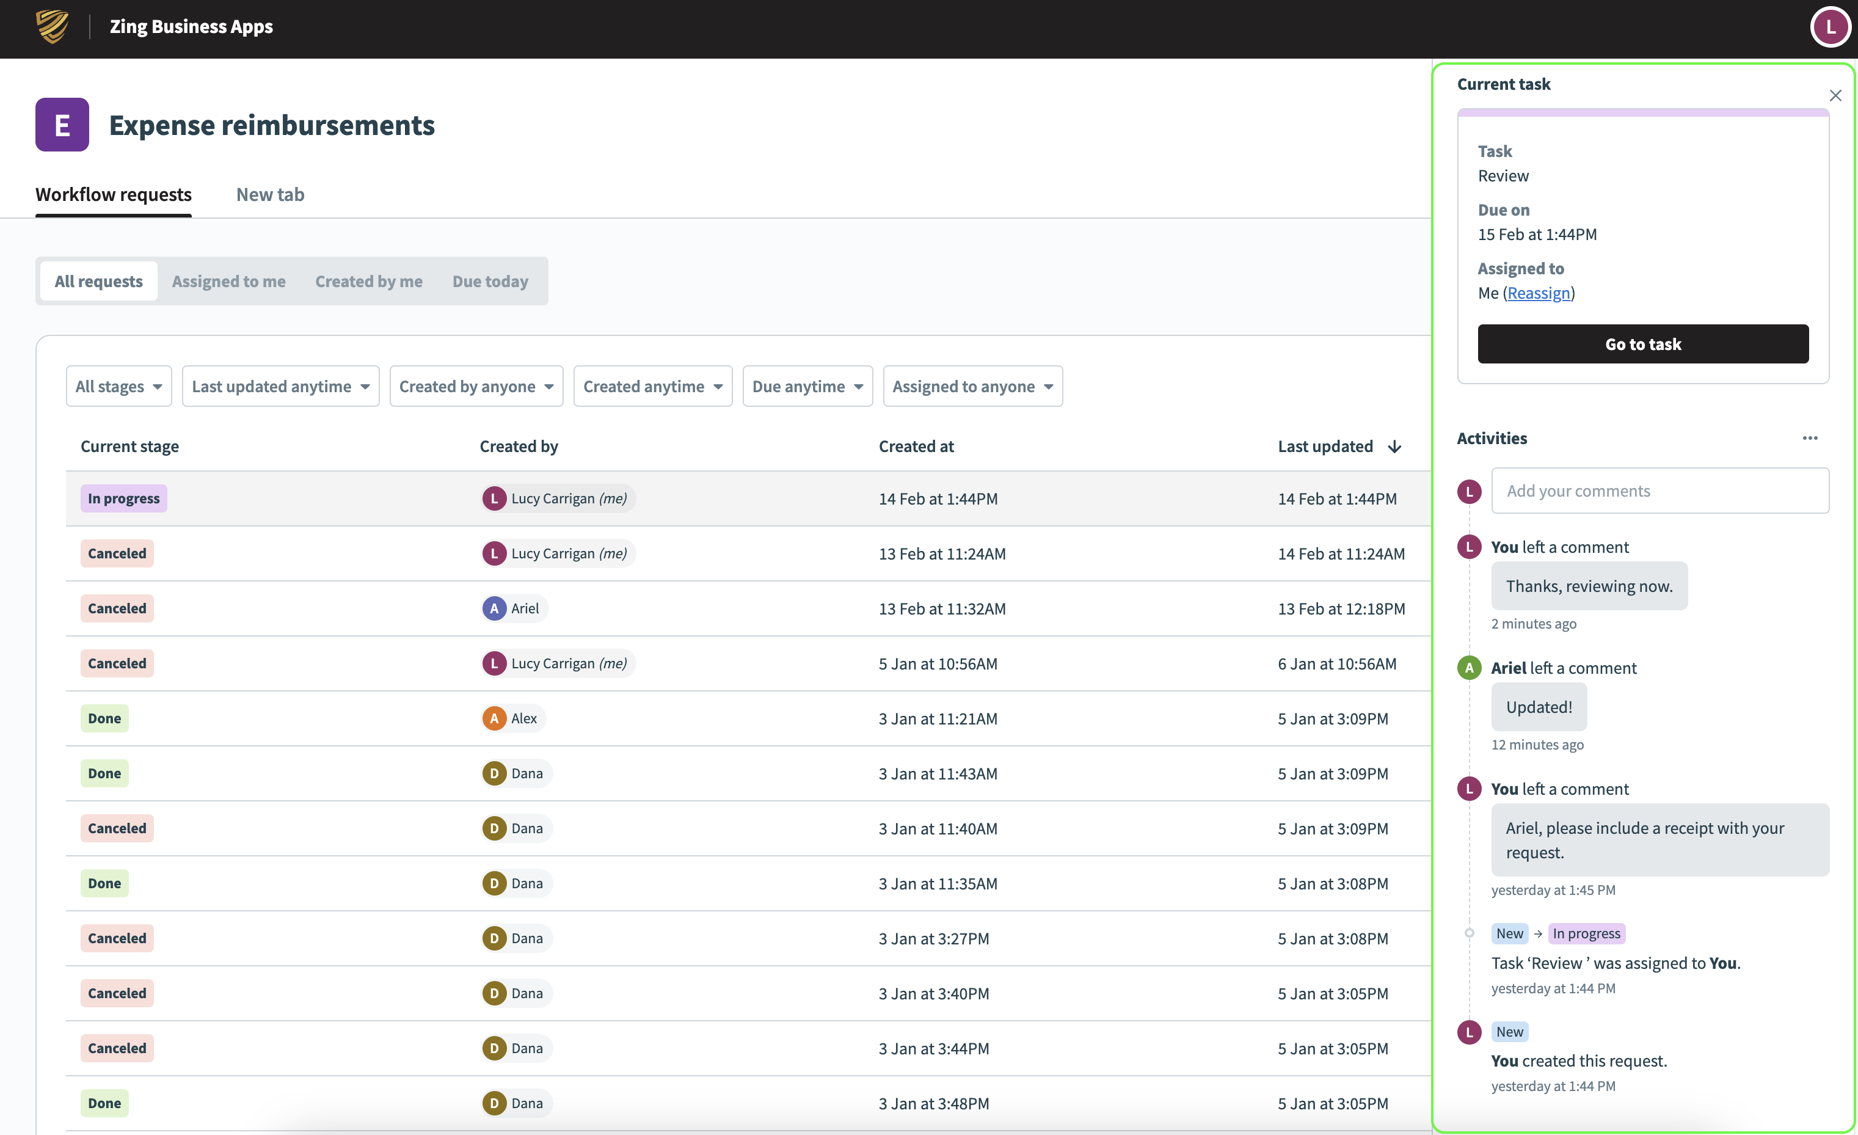Click the Last updated sort arrow
Screen dimensions: 1858x1135
tap(1395, 447)
